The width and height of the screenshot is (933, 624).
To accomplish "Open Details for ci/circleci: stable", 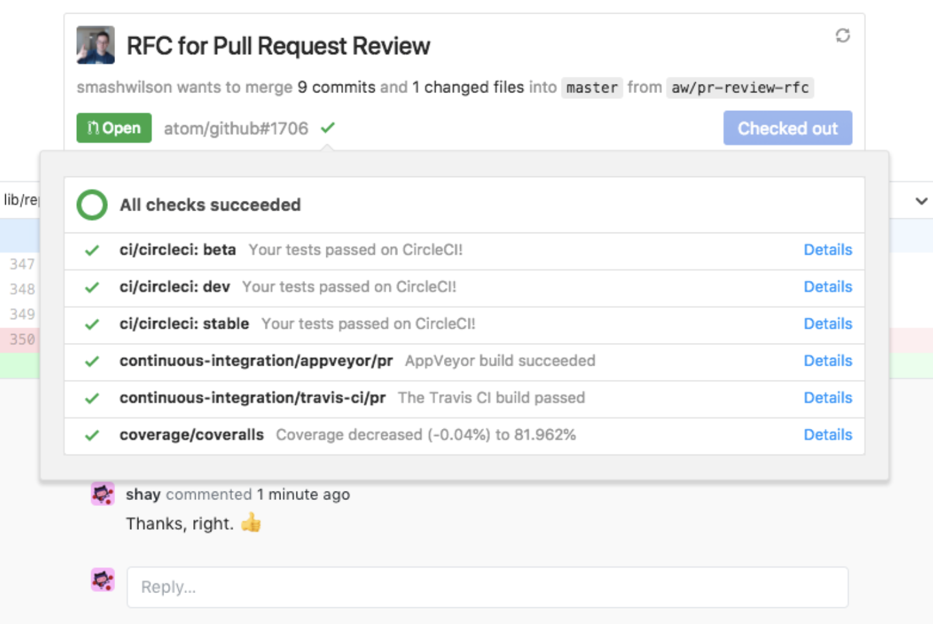I will 828,324.
